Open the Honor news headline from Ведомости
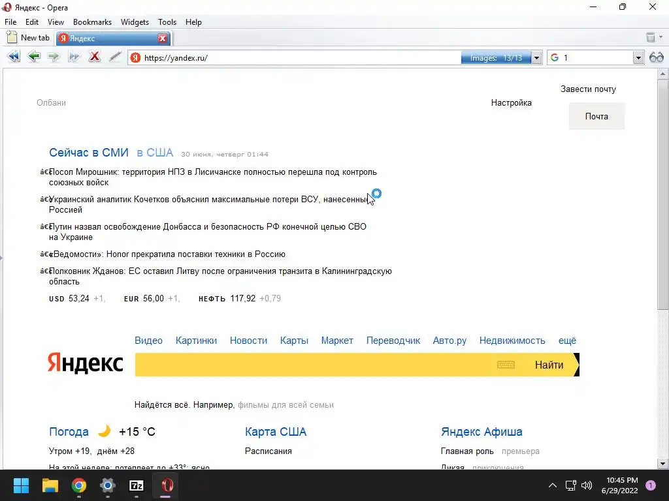 pos(167,254)
